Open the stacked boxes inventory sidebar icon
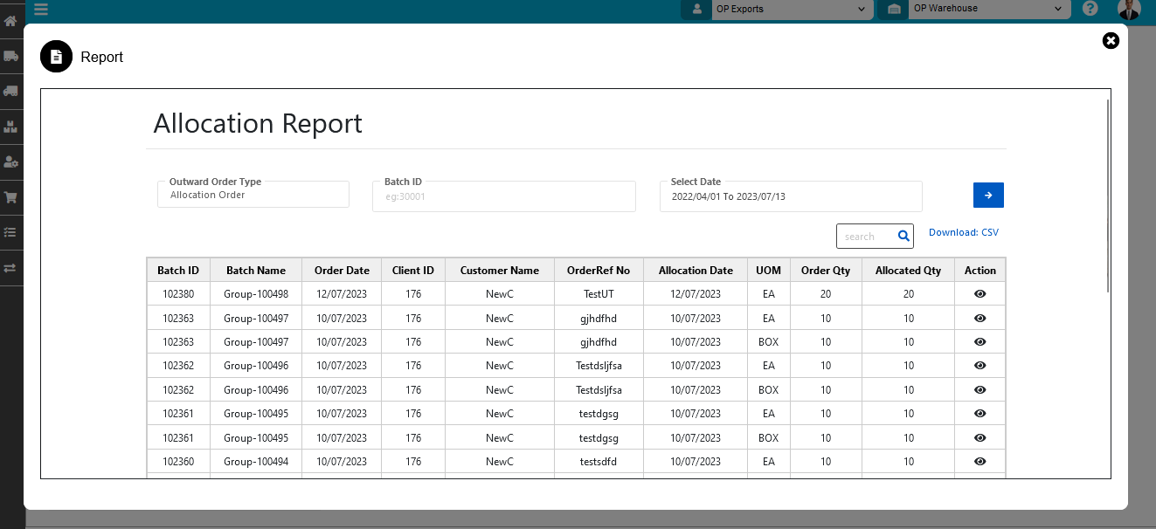The image size is (1156, 529). 11,127
